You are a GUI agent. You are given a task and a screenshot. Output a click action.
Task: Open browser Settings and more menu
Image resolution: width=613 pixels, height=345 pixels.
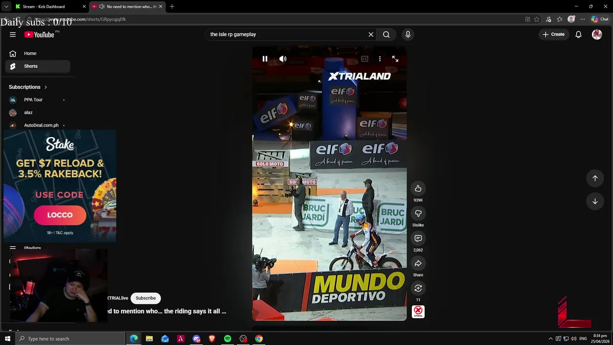coord(582,19)
